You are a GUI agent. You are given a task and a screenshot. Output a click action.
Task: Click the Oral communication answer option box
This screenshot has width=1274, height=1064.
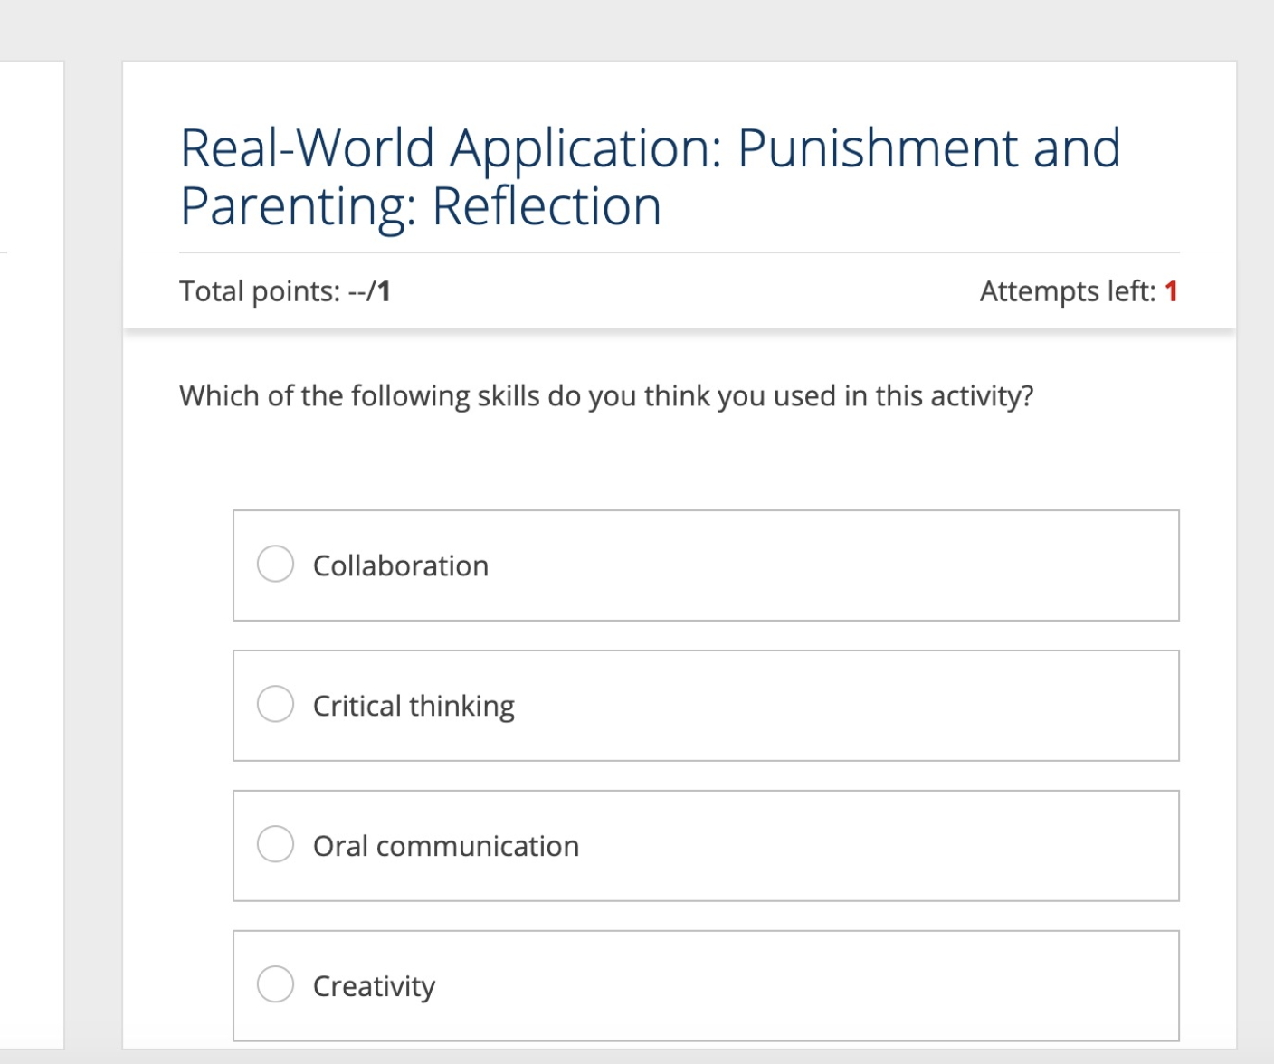click(706, 843)
